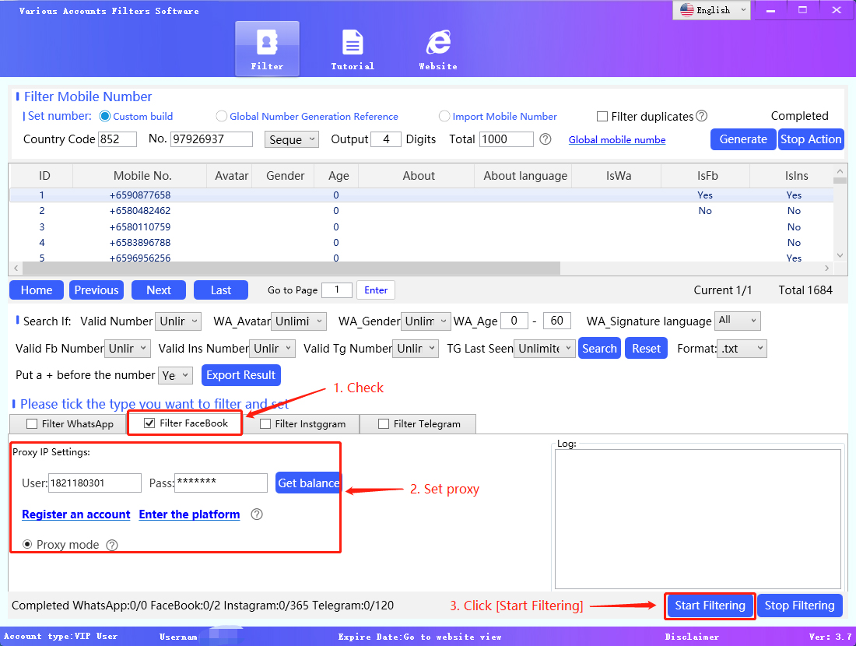Untick the Filter FaceBook checkbox
Image resolution: width=856 pixels, height=646 pixels.
click(x=149, y=423)
